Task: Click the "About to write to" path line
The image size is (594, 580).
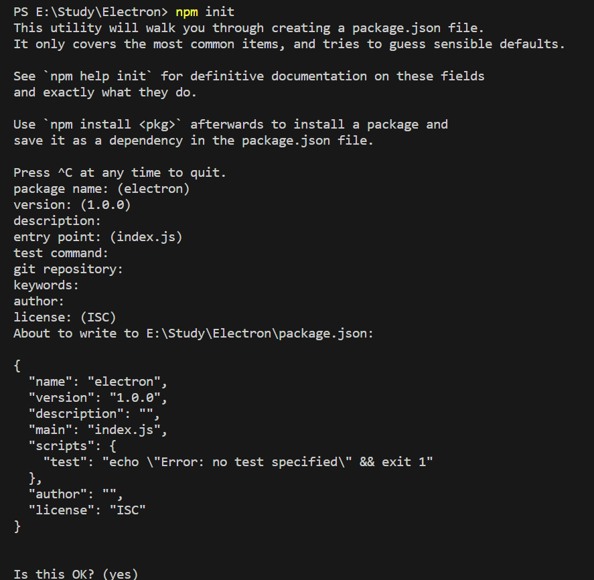Action: (194, 334)
